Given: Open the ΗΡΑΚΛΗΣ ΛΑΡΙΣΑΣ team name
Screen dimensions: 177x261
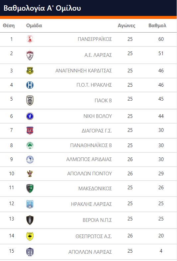Looking at the screenshot, I should (x=91, y=204).
